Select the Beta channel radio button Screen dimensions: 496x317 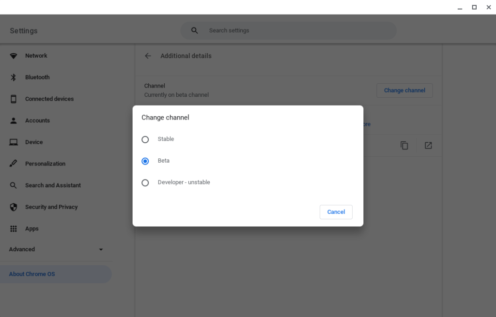point(145,161)
